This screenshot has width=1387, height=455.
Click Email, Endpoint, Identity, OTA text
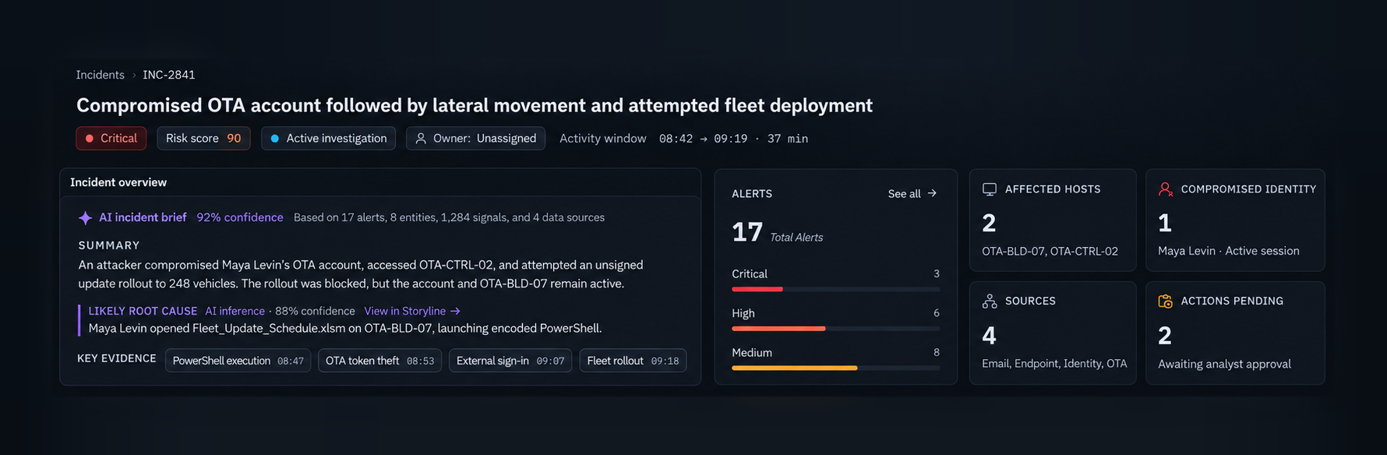pyautogui.click(x=1054, y=364)
